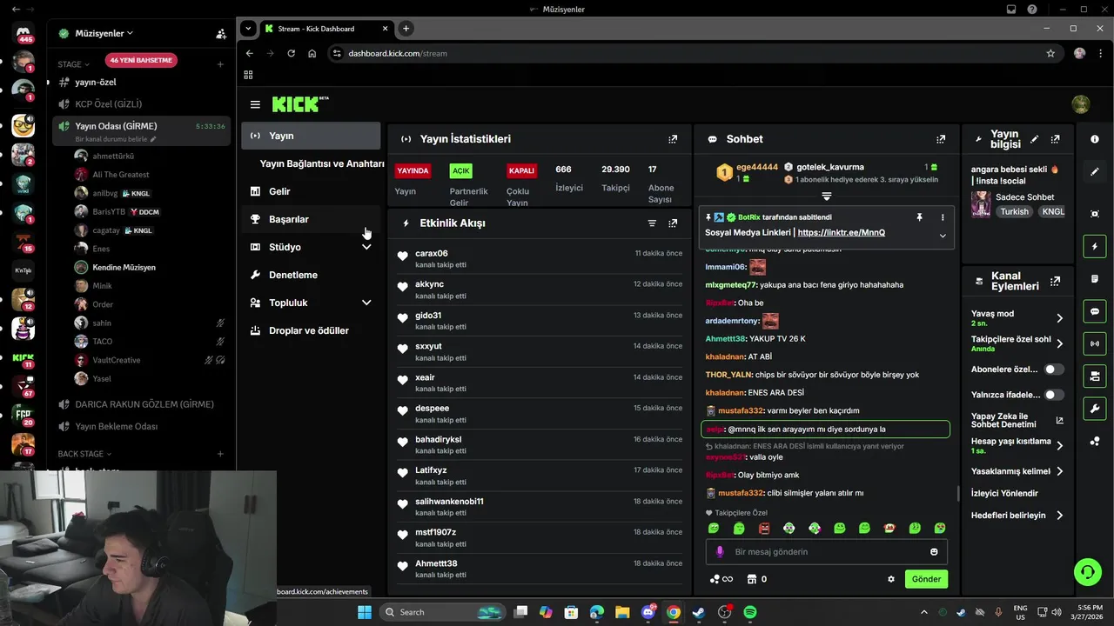This screenshot has width=1114, height=626.
Task: Toggle Yalnızca ifadeler chat mode
Action: [x=1054, y=395]
